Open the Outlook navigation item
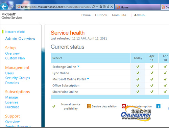The image size is (169, 128). [101, 15]
